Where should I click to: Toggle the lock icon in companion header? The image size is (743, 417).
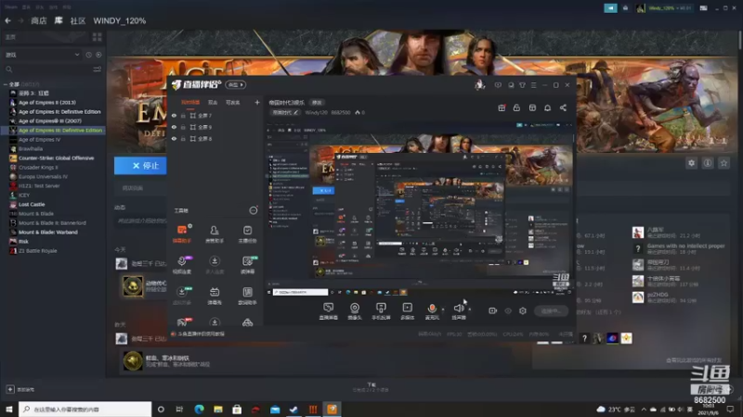[516, 107]
